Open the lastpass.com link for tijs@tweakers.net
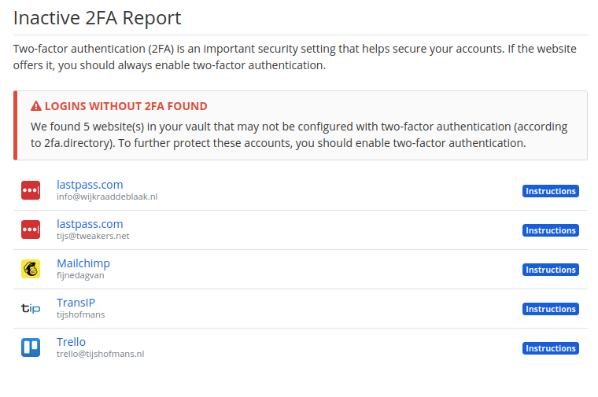The width and height of the screenshot is (598, 397). 90,224
